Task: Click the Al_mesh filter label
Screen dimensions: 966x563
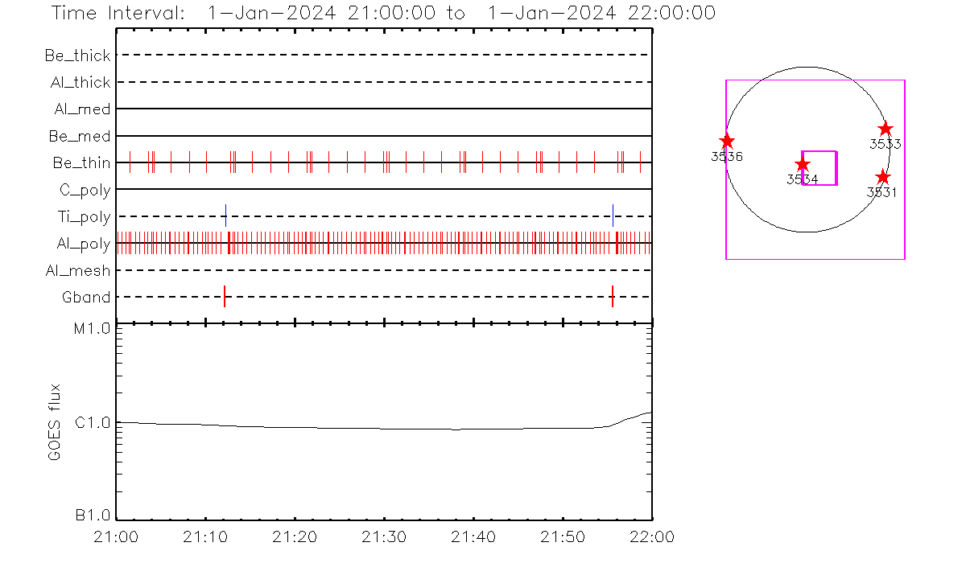Action: click(x=79, y=270)
